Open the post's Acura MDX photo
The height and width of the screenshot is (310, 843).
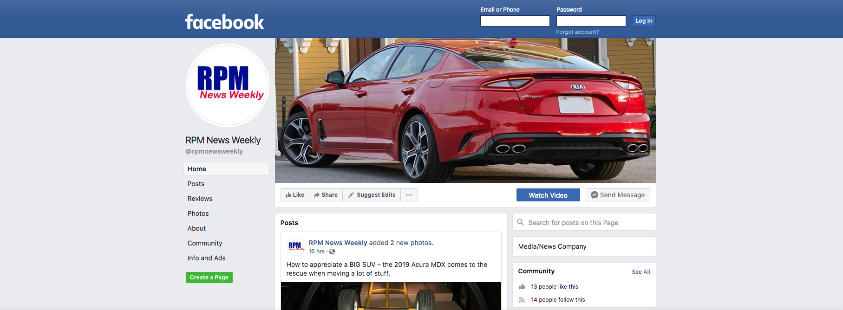tap(391, 296)
